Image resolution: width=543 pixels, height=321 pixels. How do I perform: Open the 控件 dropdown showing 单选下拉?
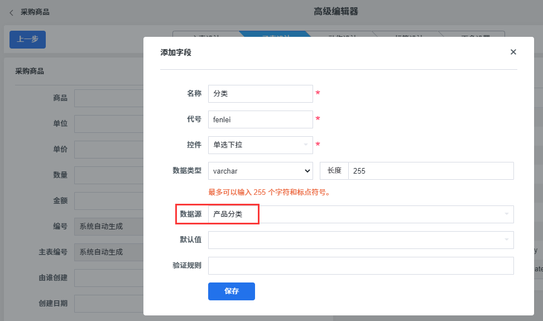(261, 145)
